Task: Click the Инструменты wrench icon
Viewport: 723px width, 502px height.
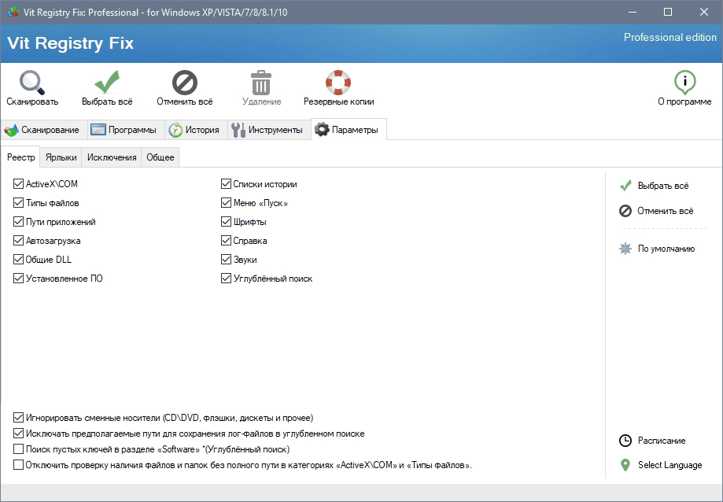Action: point(238,130)
